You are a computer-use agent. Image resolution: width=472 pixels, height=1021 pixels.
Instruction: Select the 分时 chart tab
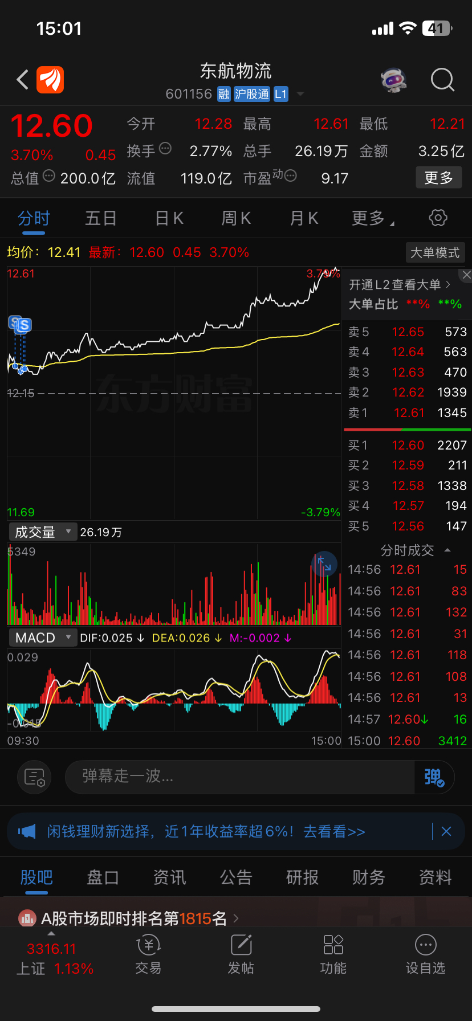pos(34,218)
